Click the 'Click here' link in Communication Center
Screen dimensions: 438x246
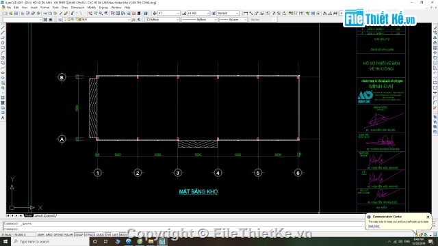click(x=374, y=226)
